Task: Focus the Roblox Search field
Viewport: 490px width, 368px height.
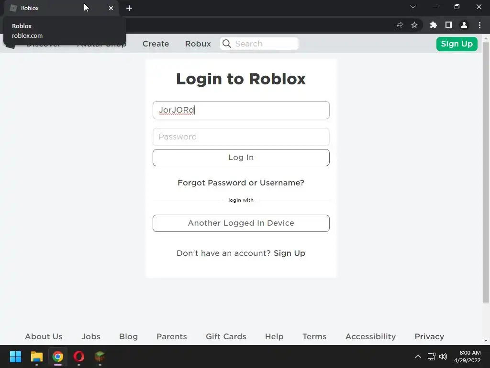Action: (x=259, y=44)
